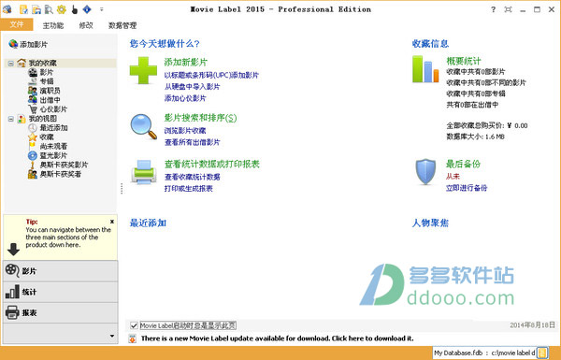Click the update notification icon
Viewport: 561px width, 360px height.
pyautogui.click(x=133, y=338)
